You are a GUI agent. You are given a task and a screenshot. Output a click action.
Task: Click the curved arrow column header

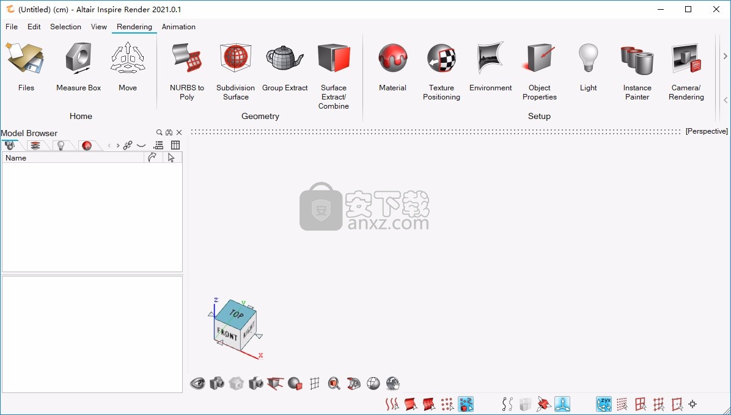click(153, 157)
